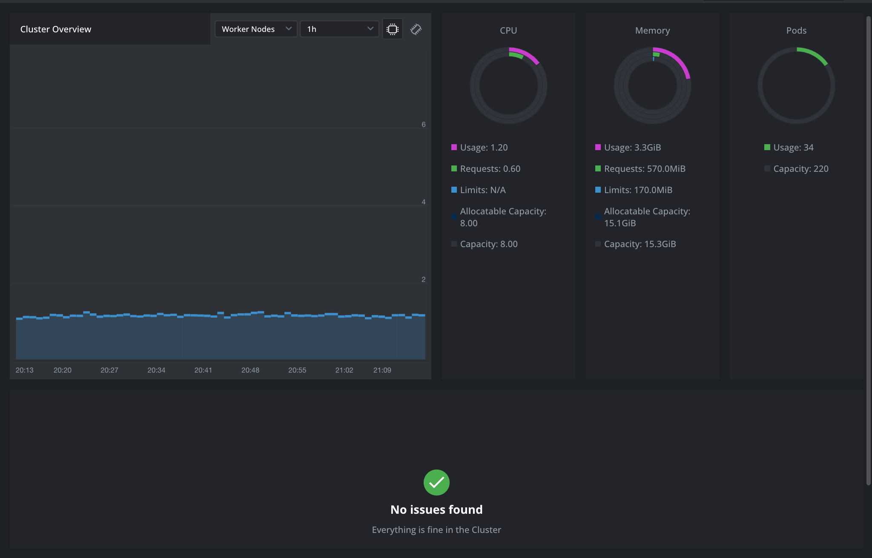Image resolution: width=872 pixels, height=558 pixels.
Task: Select Memory 'Allocatable Capacity: 15.1GiB' text
Action: tap(647, 217)
